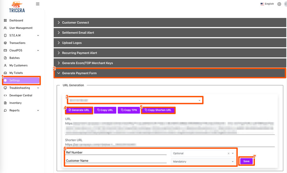
Task: Click the Developer Central code icon
Action: [5, 95]
